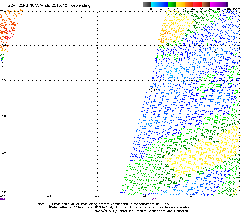Click the legend scale number '10'

pyautogui.click(x=160, y=9)
